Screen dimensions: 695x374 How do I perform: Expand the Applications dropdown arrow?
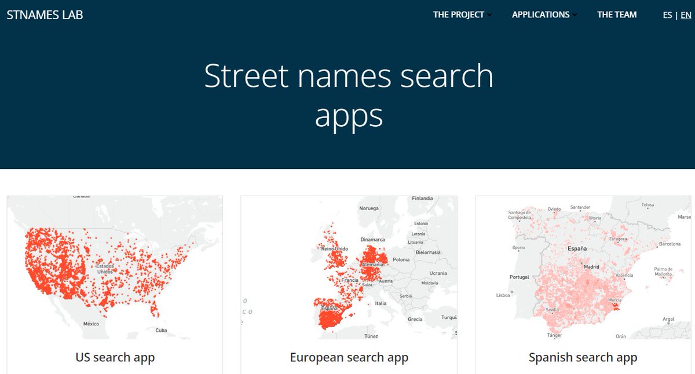[575, 16]
